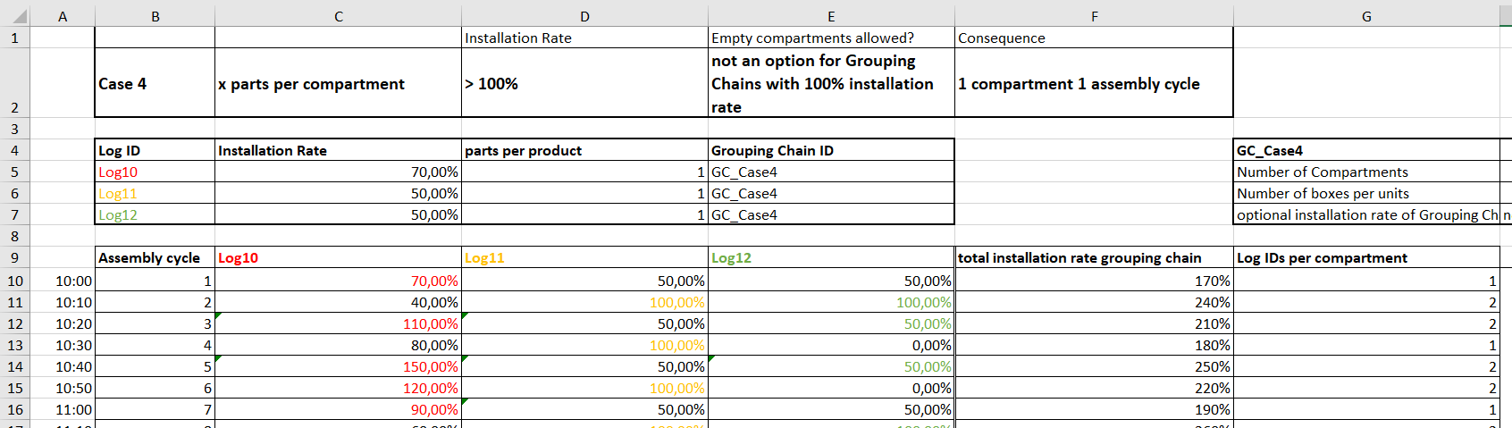Viewport: 1512px width, 428px height.
Task: Click the Grouping Chain ID header cell
Action: (831, 150)
